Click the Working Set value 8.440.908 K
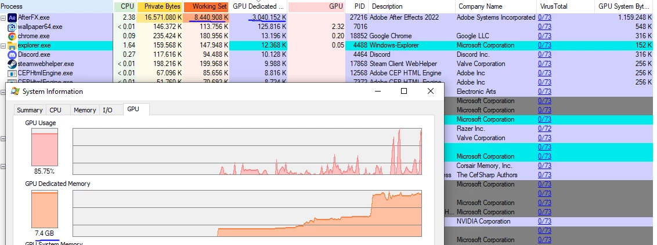This screenshot has width=657, height=245. click(211, 17)
